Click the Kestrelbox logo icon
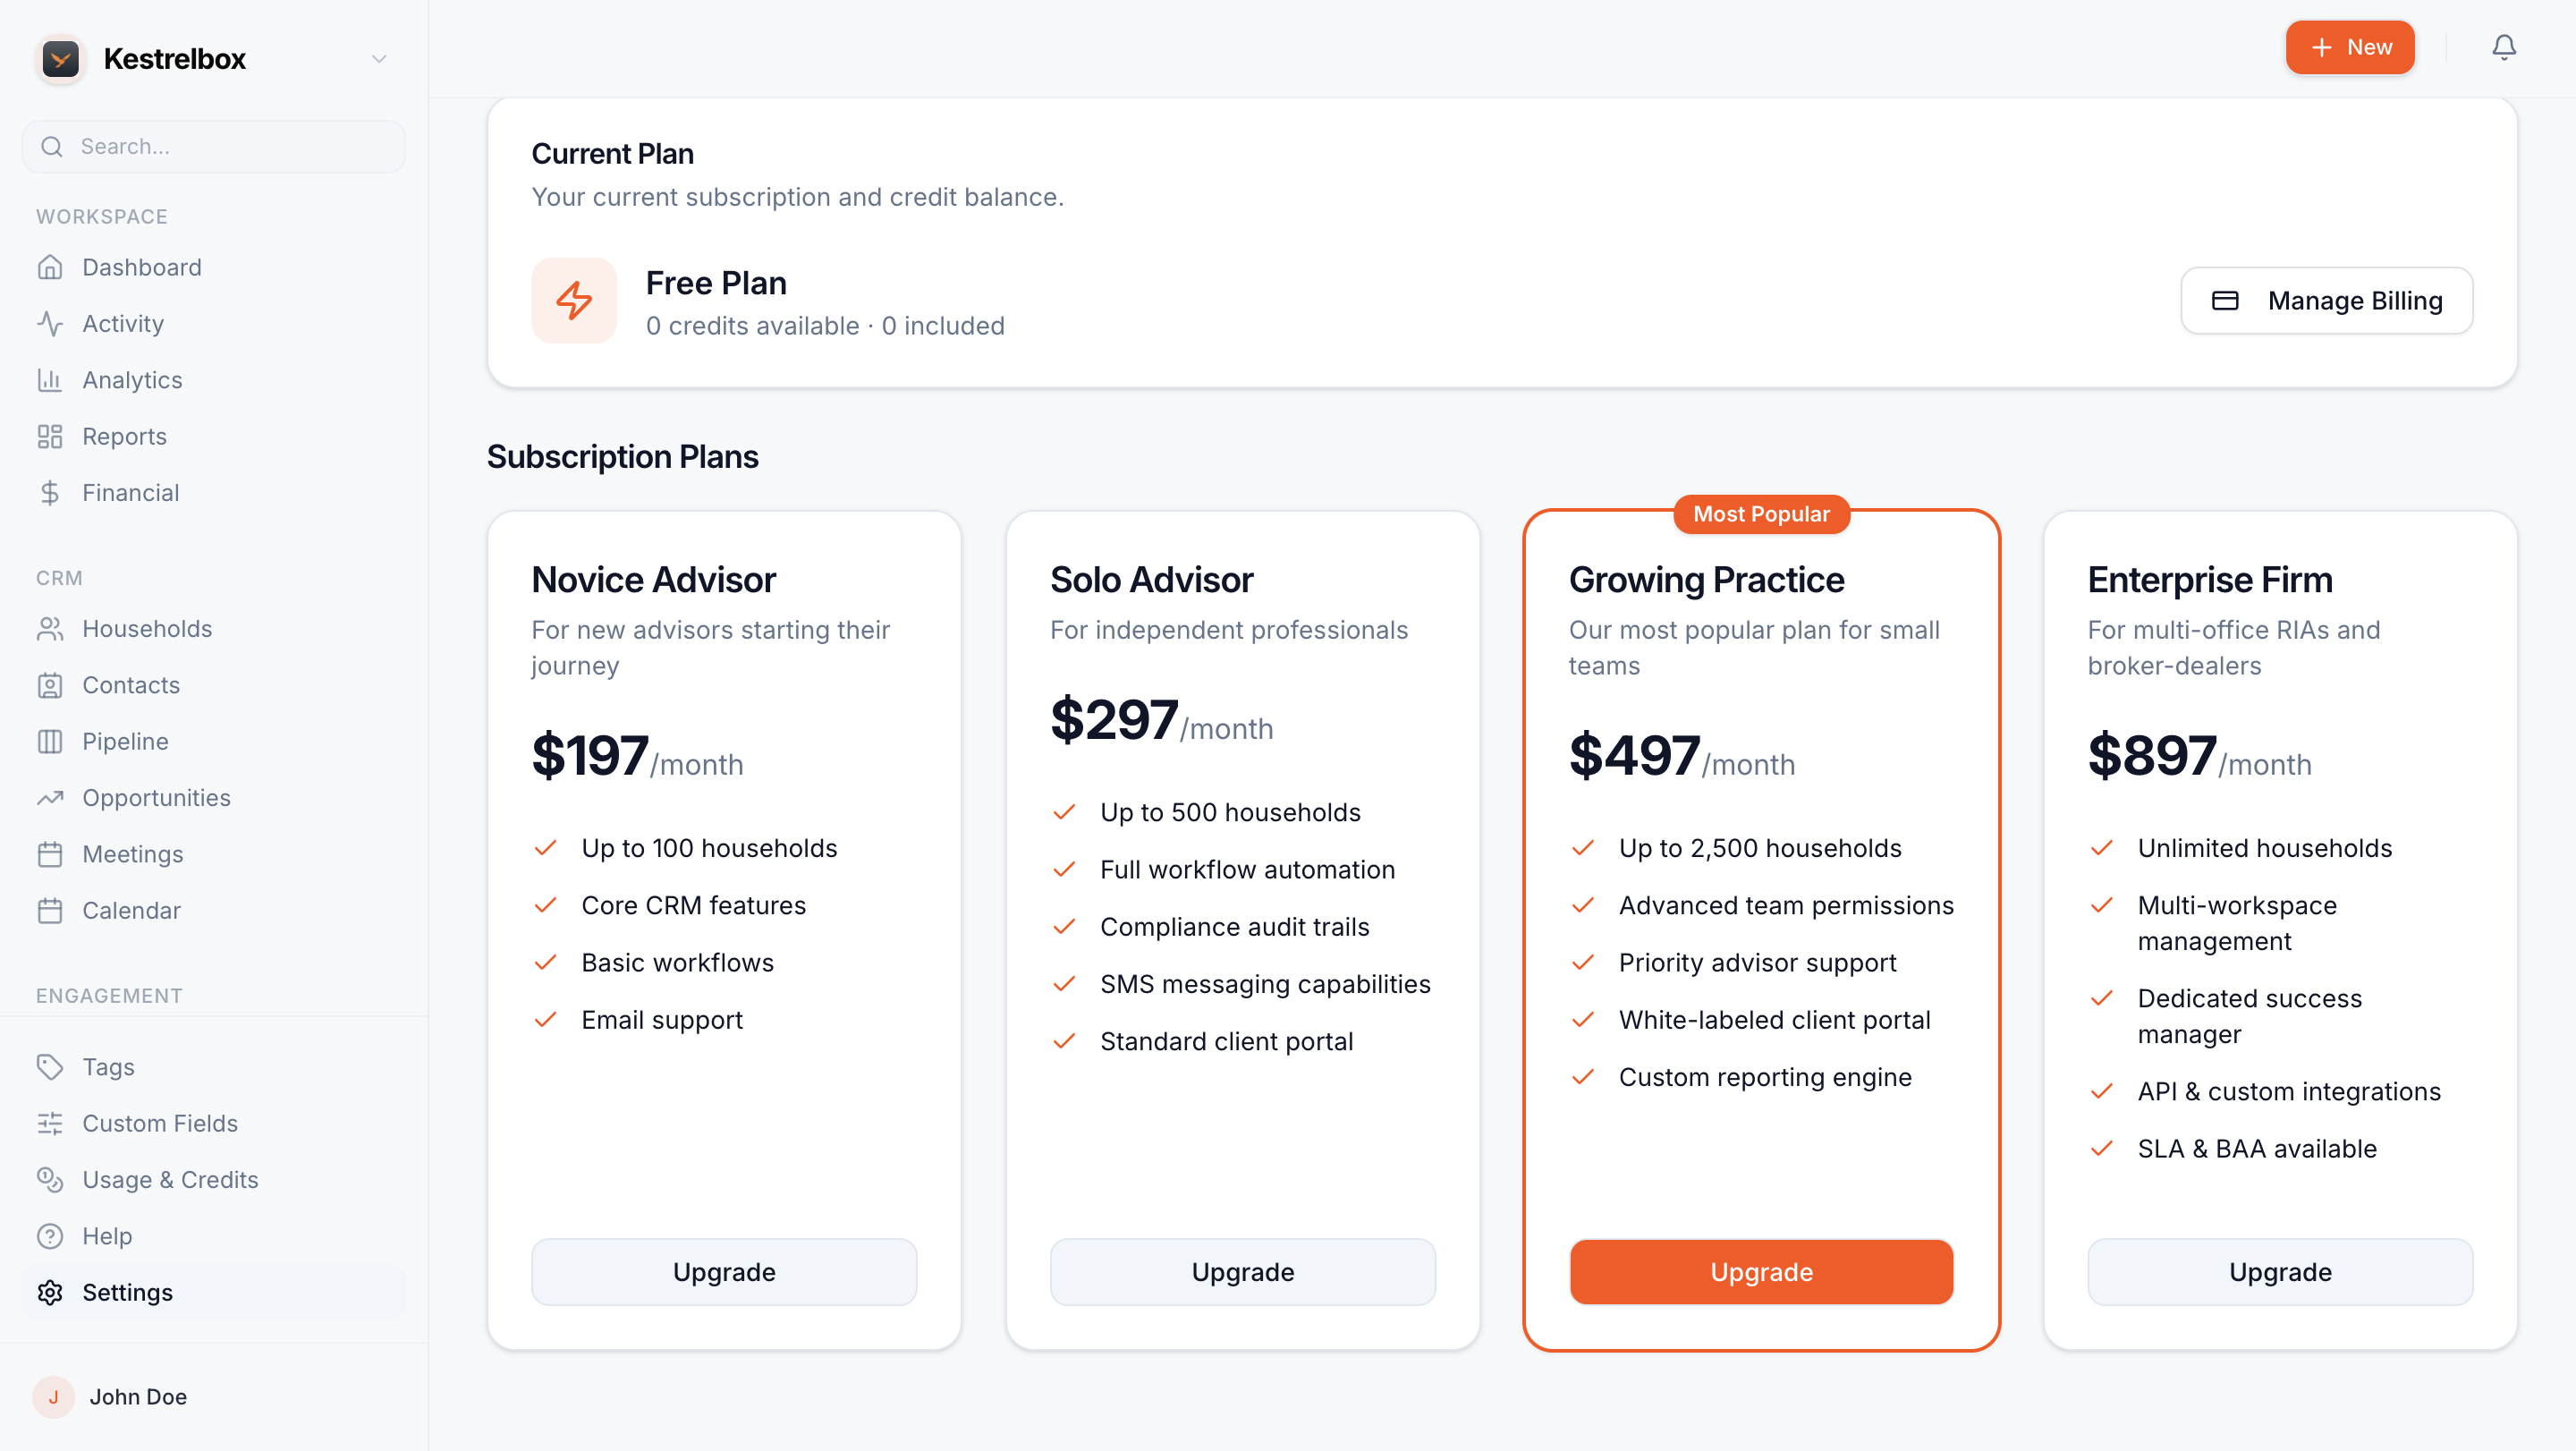The width and height of the screenshot is (2576, 1451). pyautogui.click(x=61, y=59)
